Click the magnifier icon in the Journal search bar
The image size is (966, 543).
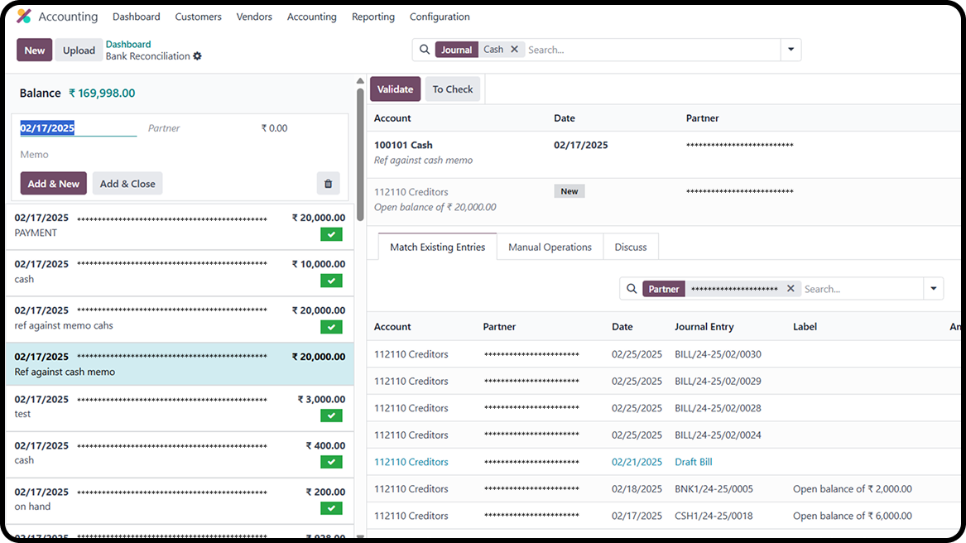[425, 49]
